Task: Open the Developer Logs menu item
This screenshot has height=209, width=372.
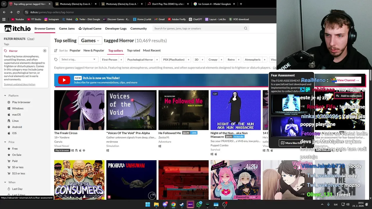Action: (x=116, y=28)
